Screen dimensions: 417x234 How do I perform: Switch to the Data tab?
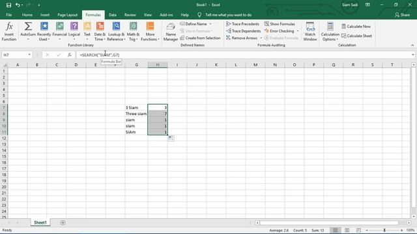(x=113, y=15)
